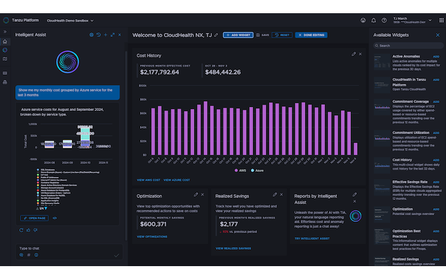Viewport: 446px width, 280px height.
Task: Click the smiley feedback icon in header
Action: (x=363, y=20)
